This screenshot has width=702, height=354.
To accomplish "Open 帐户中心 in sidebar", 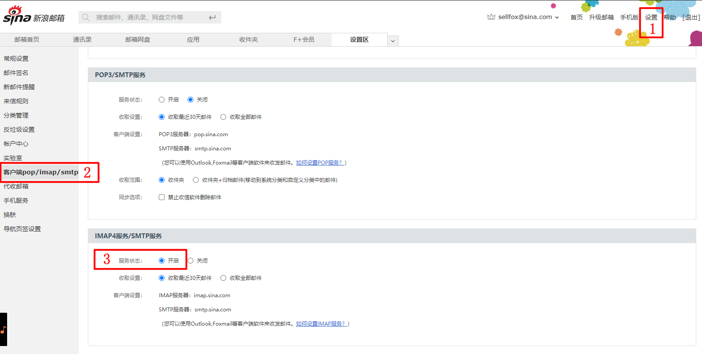I will click(16, 144).
